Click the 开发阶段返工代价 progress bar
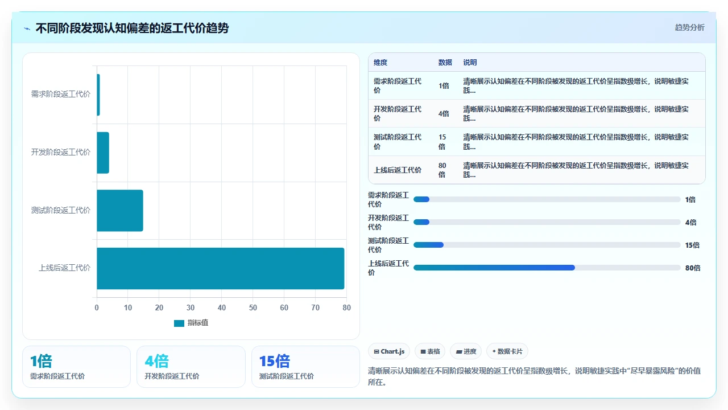The height and width of the screenshot is (410, 728). (x=547, y=222)
